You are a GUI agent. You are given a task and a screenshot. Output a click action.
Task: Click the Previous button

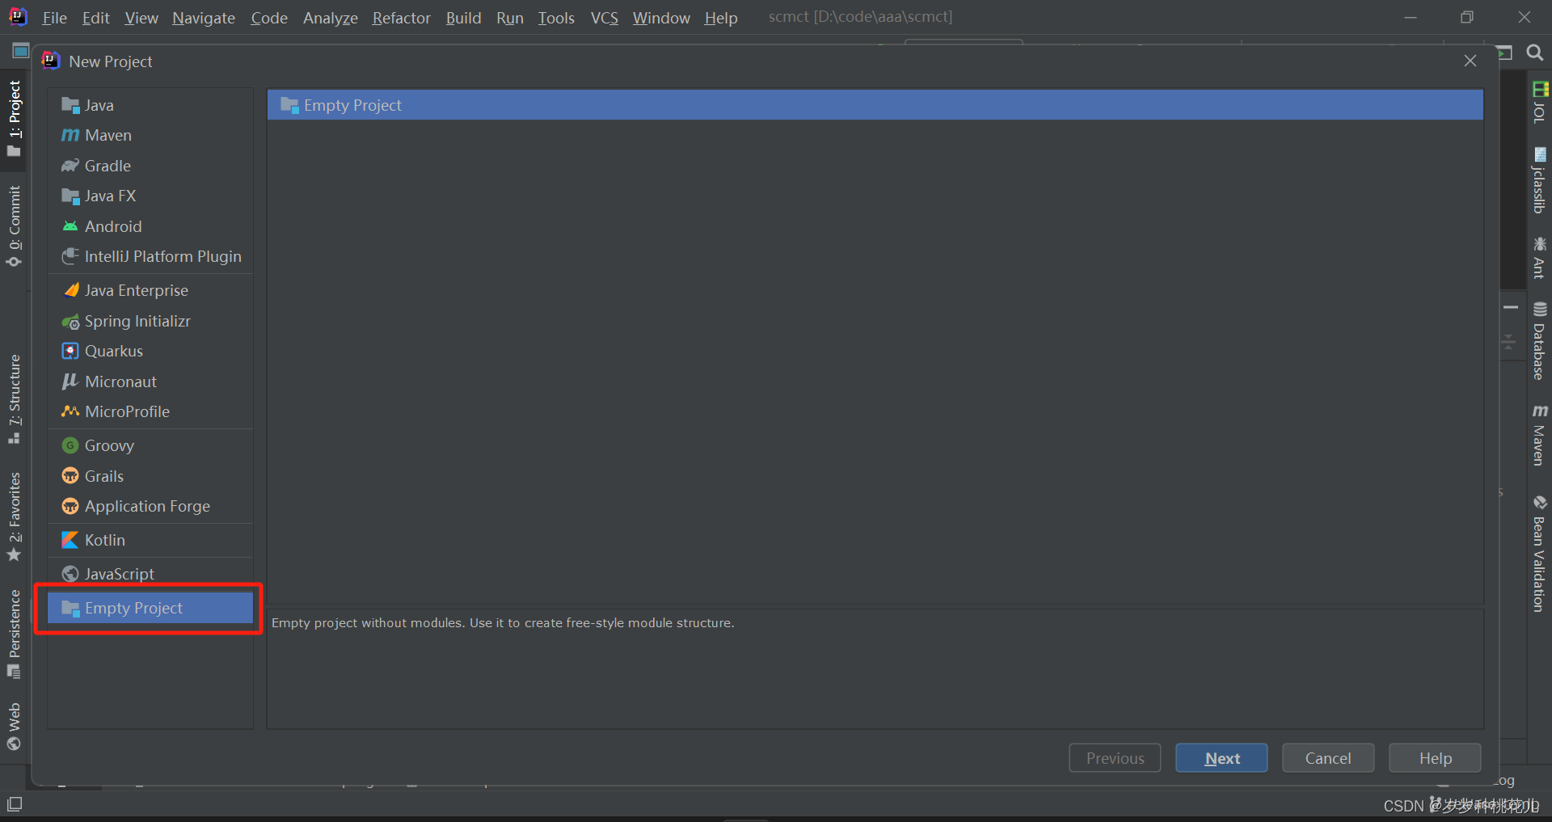click(x=1115, y=757)
